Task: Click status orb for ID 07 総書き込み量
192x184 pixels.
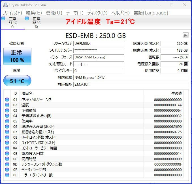Action: [7, 132]
